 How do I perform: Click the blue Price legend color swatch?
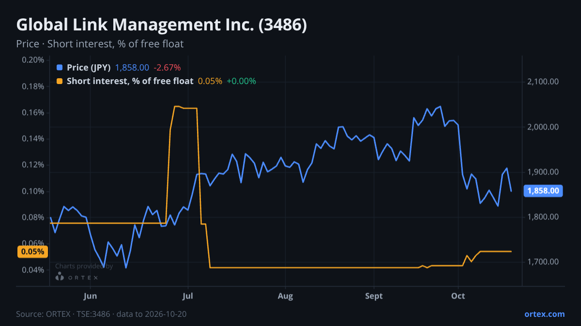pyautogui.click(x=60, y=68)
